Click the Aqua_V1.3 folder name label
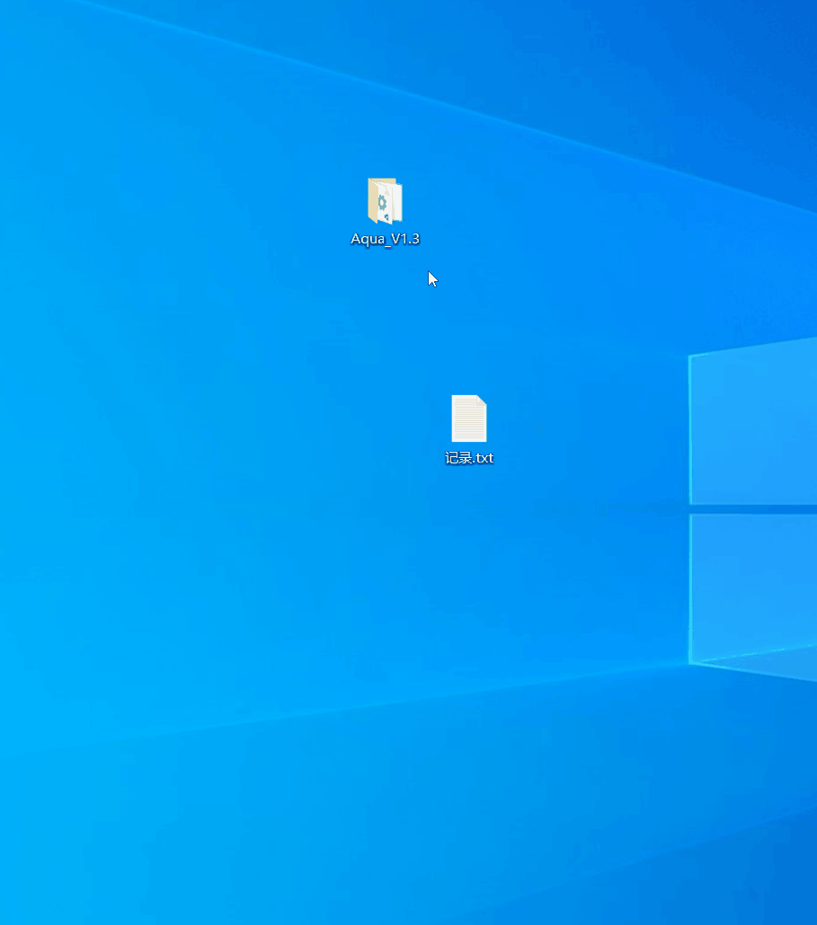 pyautogui.click(x=385, y=239)
